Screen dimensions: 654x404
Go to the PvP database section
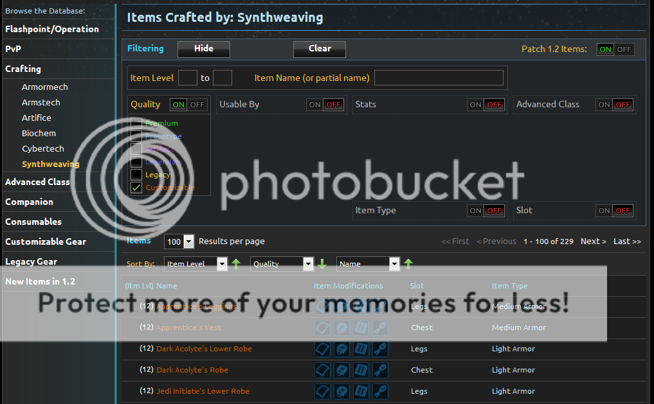coord(13,49)
